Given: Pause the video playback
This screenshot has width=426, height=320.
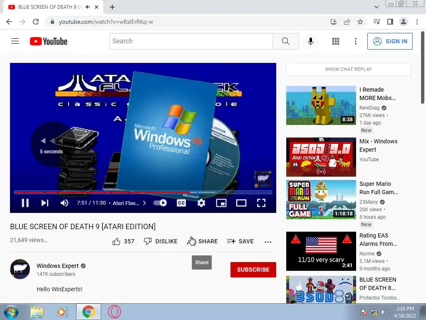Looking at the screenshot, I should (x=25, y=203).
